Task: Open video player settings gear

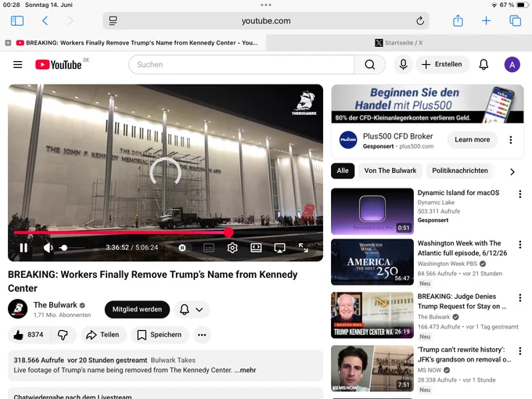Action: point(232,248)
